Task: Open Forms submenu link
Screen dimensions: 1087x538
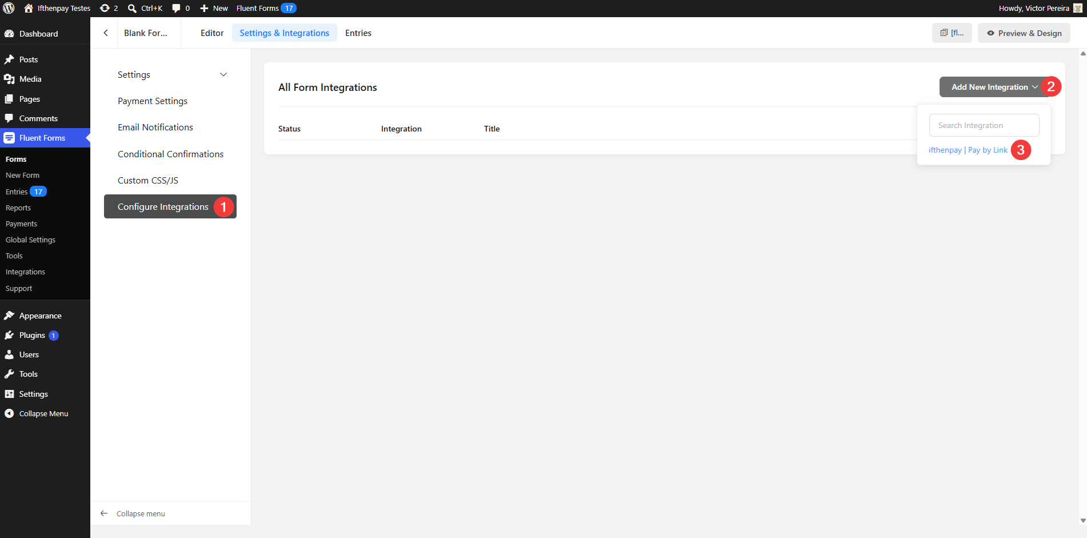Action: (x=16, y=159)
